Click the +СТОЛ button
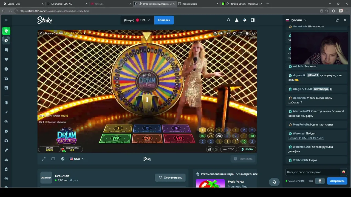351x197 pixels. 229,149
